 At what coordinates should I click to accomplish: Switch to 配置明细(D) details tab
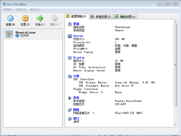pos(77,16)
